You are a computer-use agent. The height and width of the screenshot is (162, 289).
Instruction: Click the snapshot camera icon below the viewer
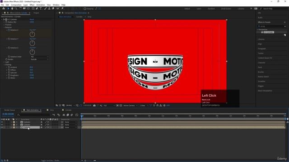(x=94, y=105)
